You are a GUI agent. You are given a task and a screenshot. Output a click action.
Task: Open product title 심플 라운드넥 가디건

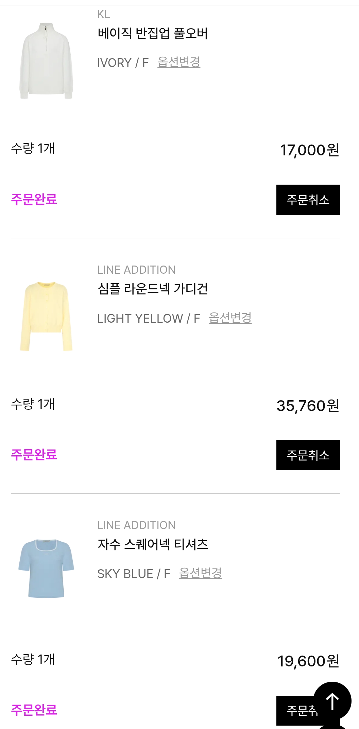[153, 289]
